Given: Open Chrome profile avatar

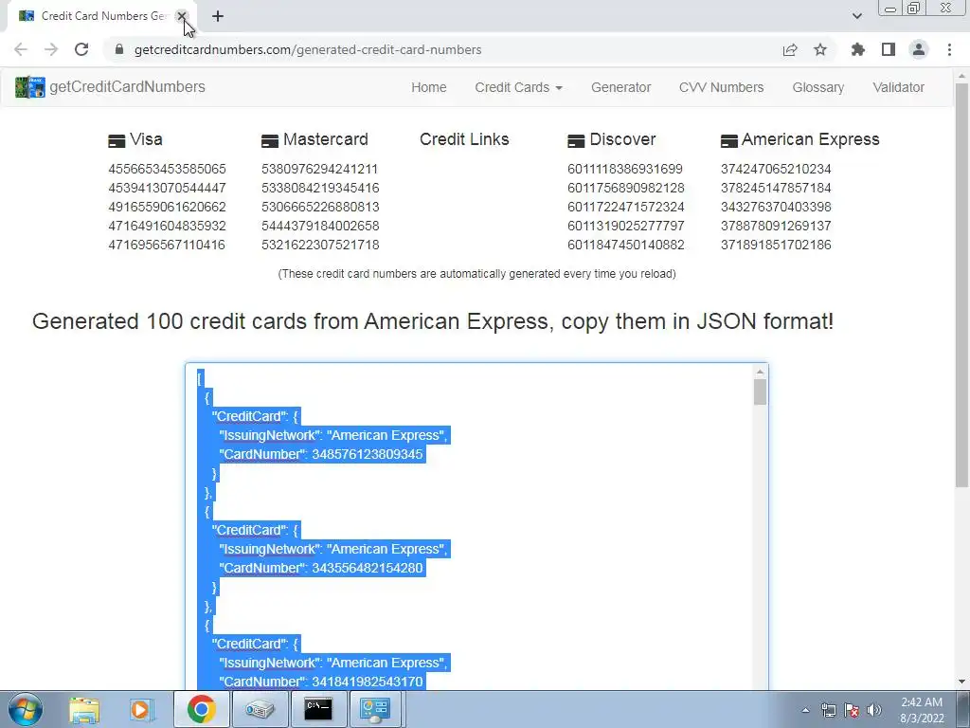Looking at the screenshot, I should [x=919, y=49].
